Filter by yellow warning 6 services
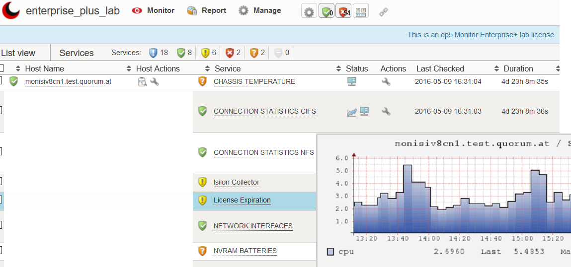 point(209,53)
